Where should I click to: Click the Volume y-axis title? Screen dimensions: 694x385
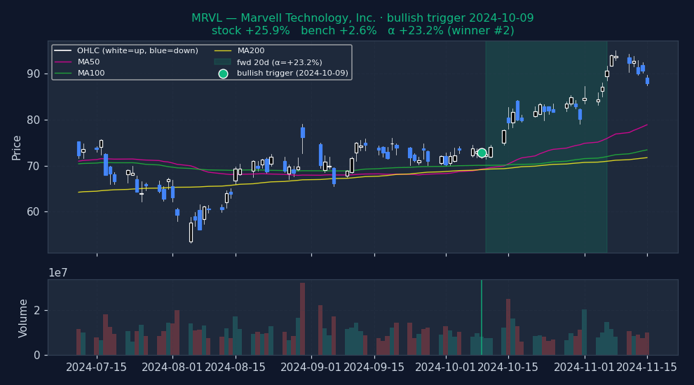coord(24,318)
